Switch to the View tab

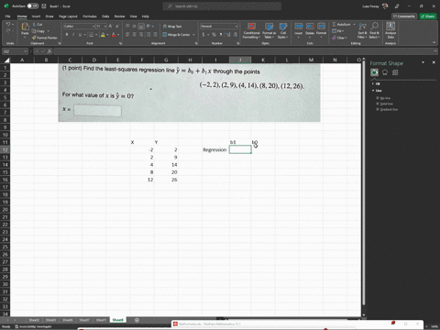pos(134,16)
